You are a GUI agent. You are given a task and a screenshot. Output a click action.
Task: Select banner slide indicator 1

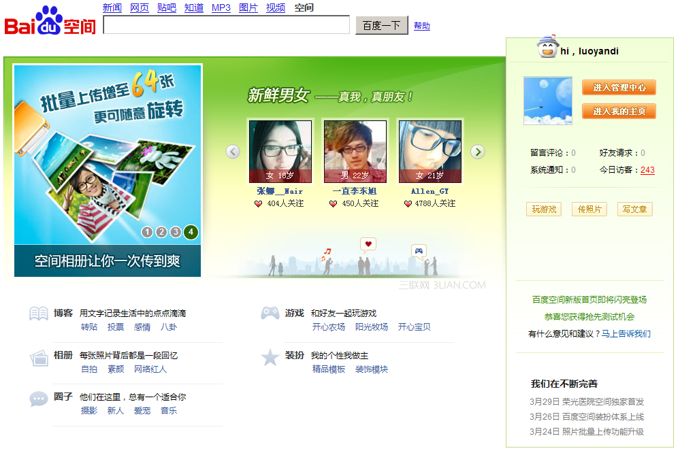(148, 232)
